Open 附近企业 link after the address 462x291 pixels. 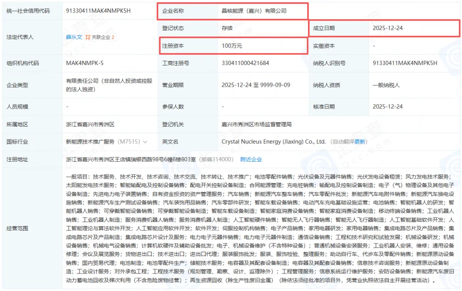[x=251, y=160]
